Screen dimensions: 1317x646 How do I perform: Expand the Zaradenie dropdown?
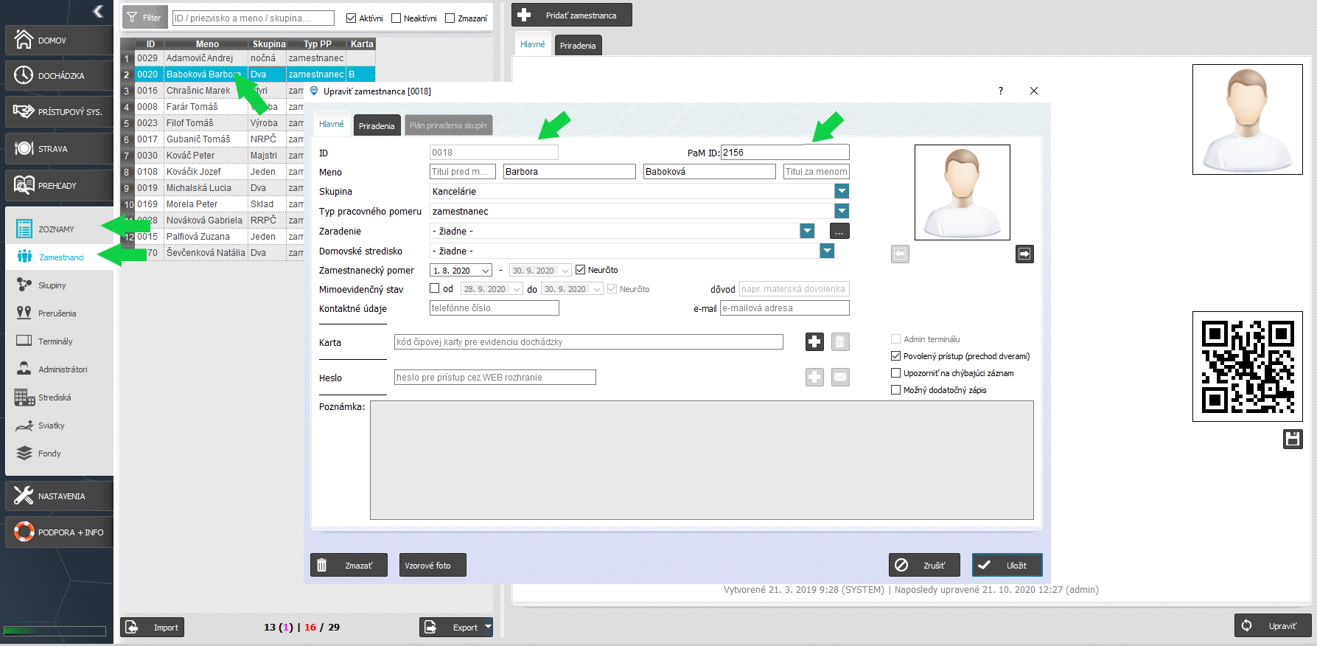tap(807, 231)
